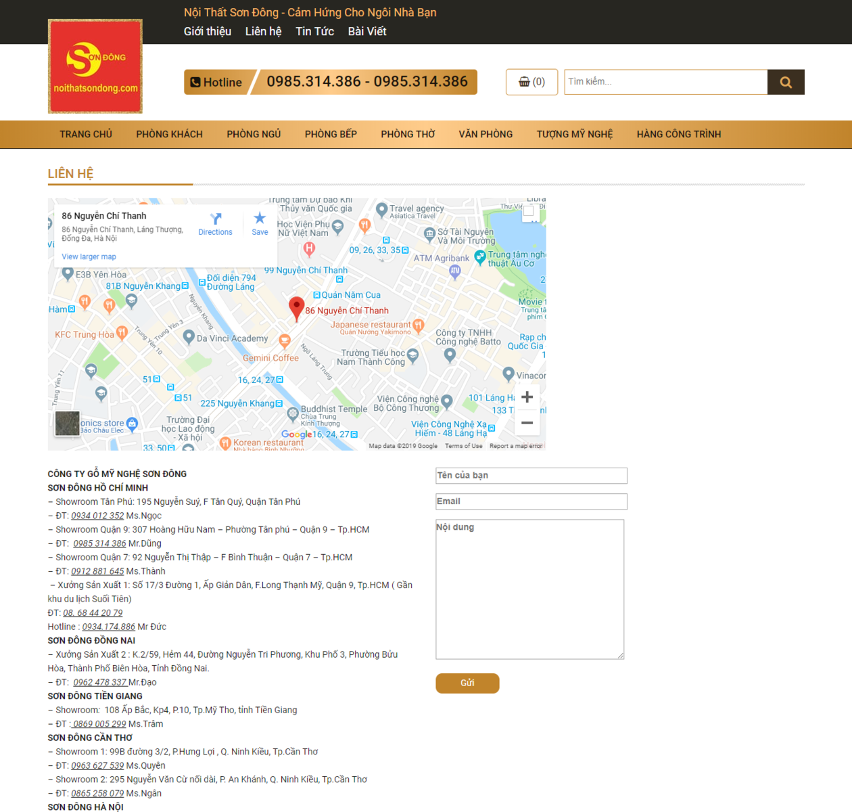852x812 pixels.
Task: Click red pin 86 Nguyễn Chí Thanh
Action: tap(296, 309)
